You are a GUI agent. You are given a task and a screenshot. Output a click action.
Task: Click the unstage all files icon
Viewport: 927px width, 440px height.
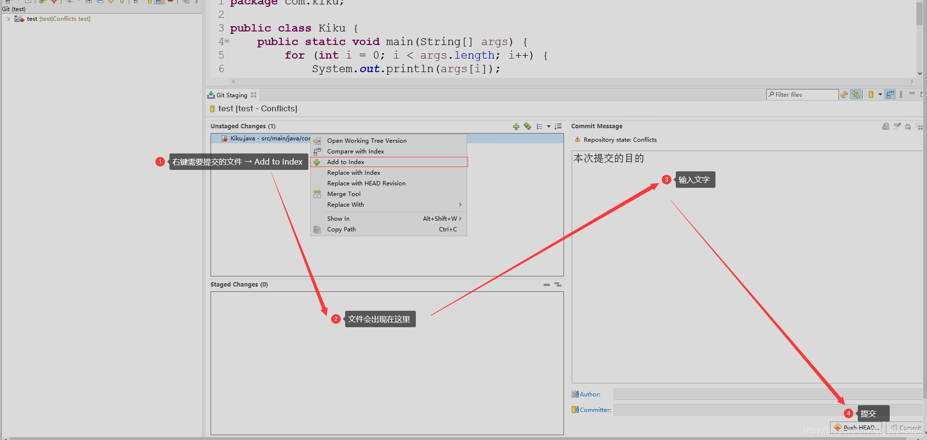click(558, 285)
